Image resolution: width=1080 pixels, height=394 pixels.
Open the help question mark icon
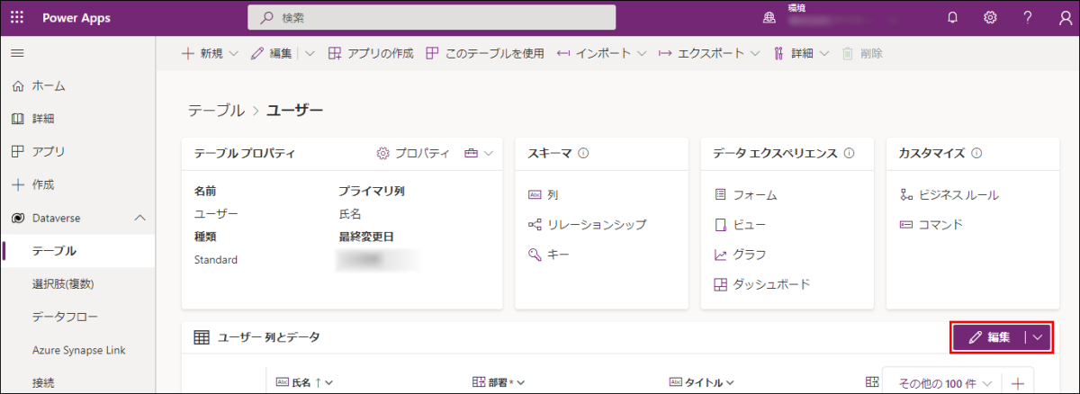point(1027,17)
